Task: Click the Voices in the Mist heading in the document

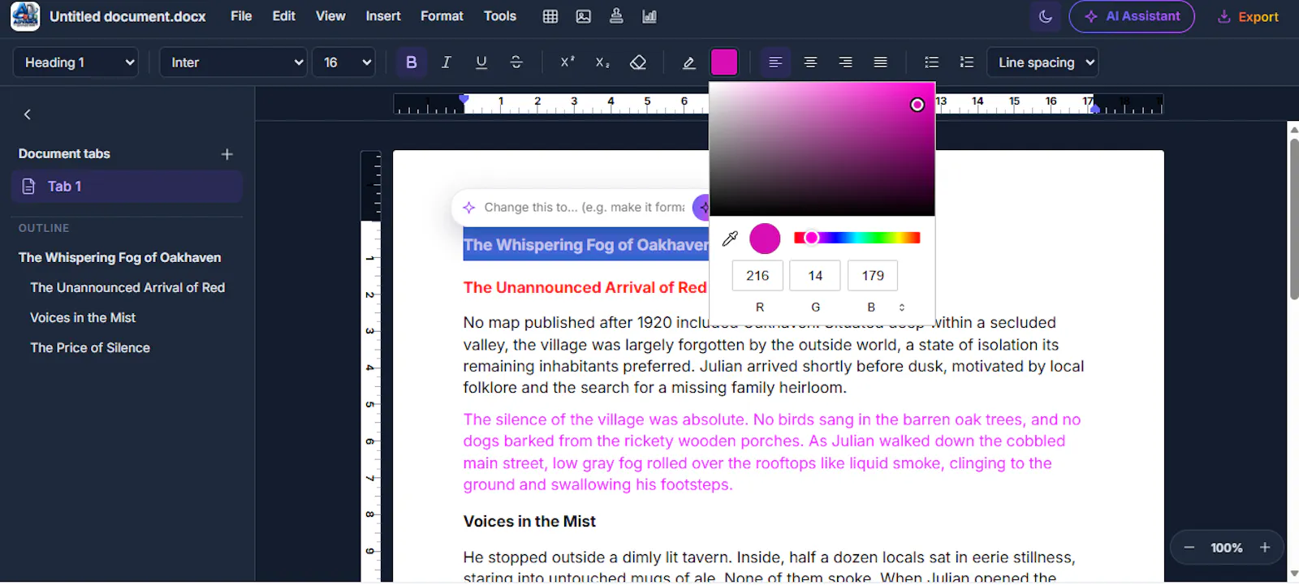Action: pyautogui.click(x=529, y=522)
